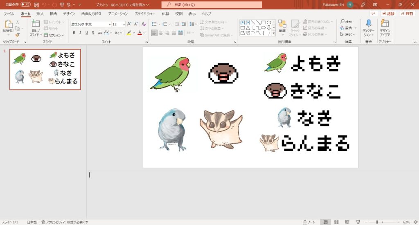Click the Share (共有) button

(408, 13)
